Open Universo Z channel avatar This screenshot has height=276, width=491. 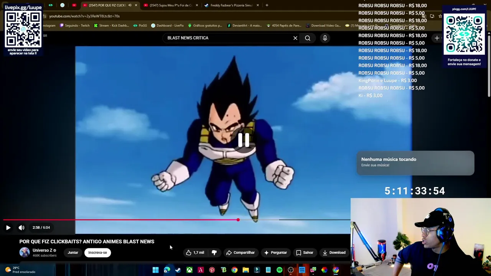[25, 252]
